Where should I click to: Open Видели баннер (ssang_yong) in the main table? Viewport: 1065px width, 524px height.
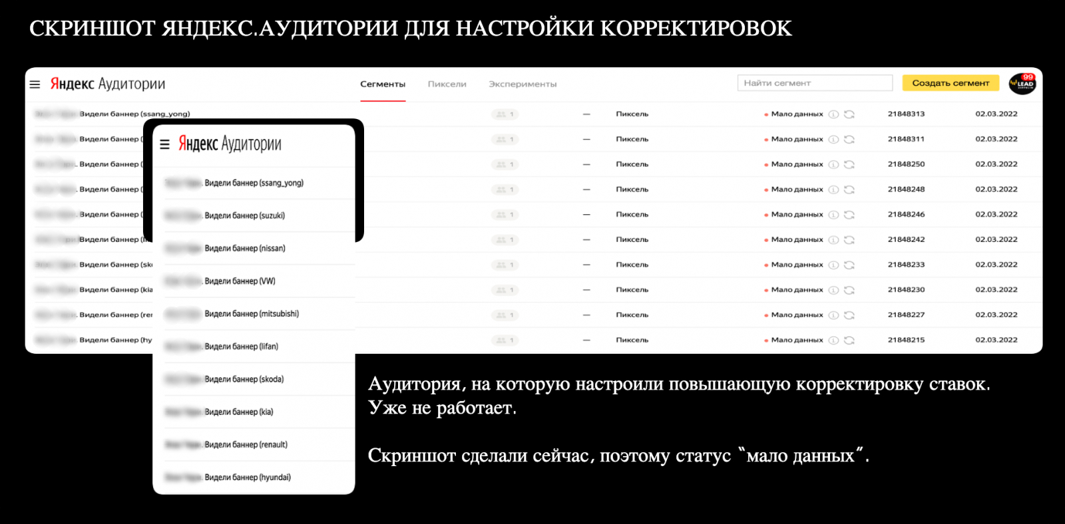[x=134, y=114]
